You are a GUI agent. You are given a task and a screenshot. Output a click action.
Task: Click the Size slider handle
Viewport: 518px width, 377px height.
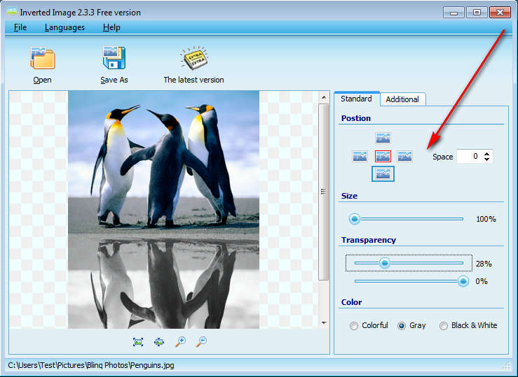point(355,219)
